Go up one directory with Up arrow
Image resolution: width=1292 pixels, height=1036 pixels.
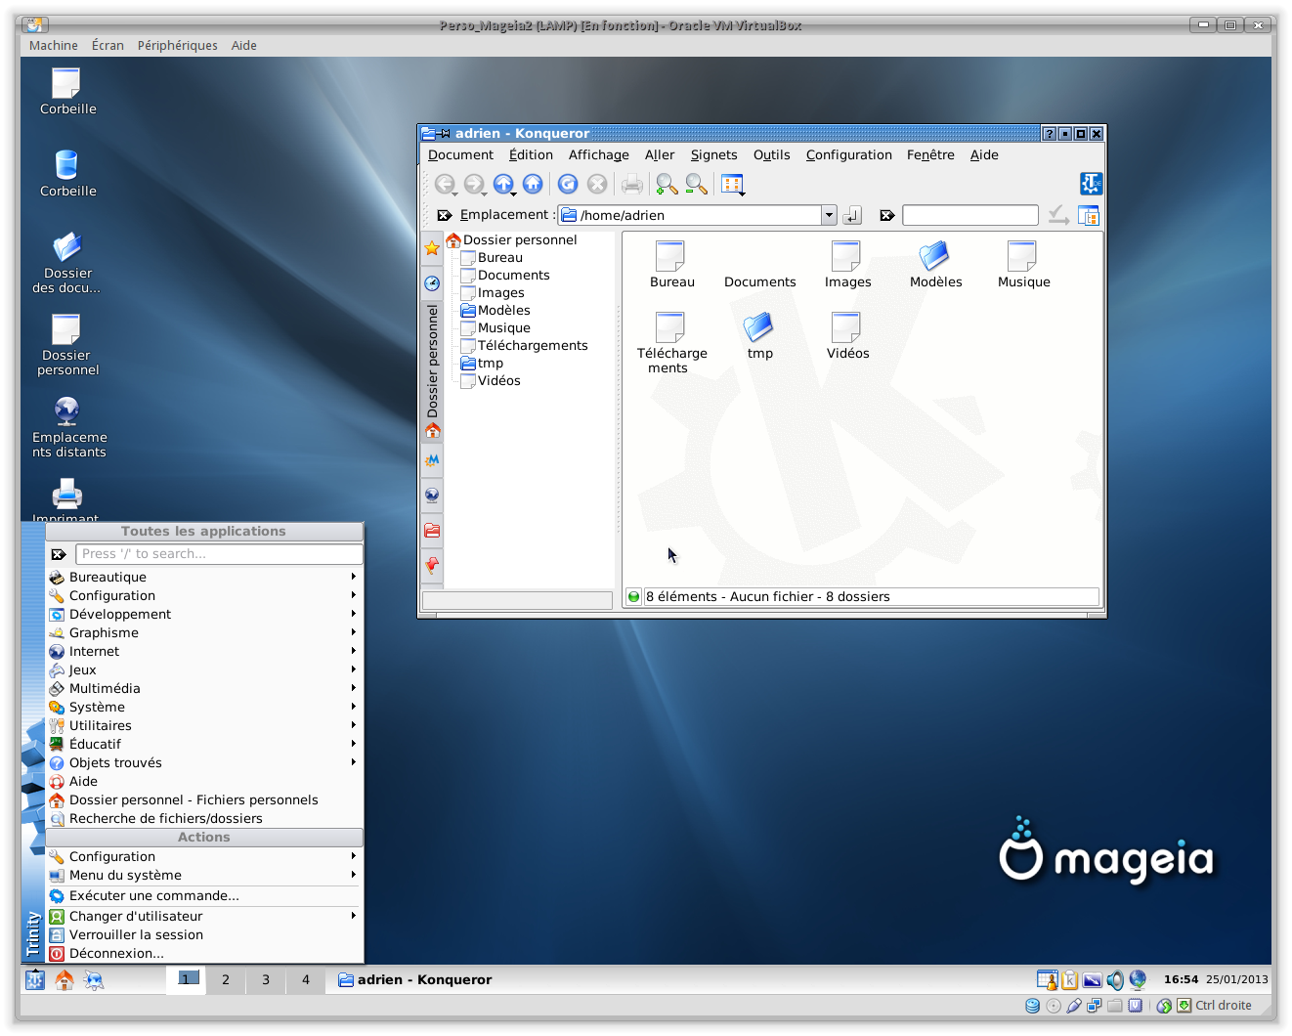(503, 184)
